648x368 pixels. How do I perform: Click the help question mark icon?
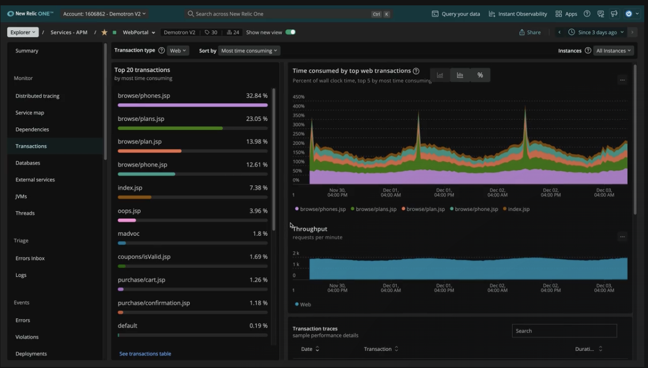click(x=586, y=13)
